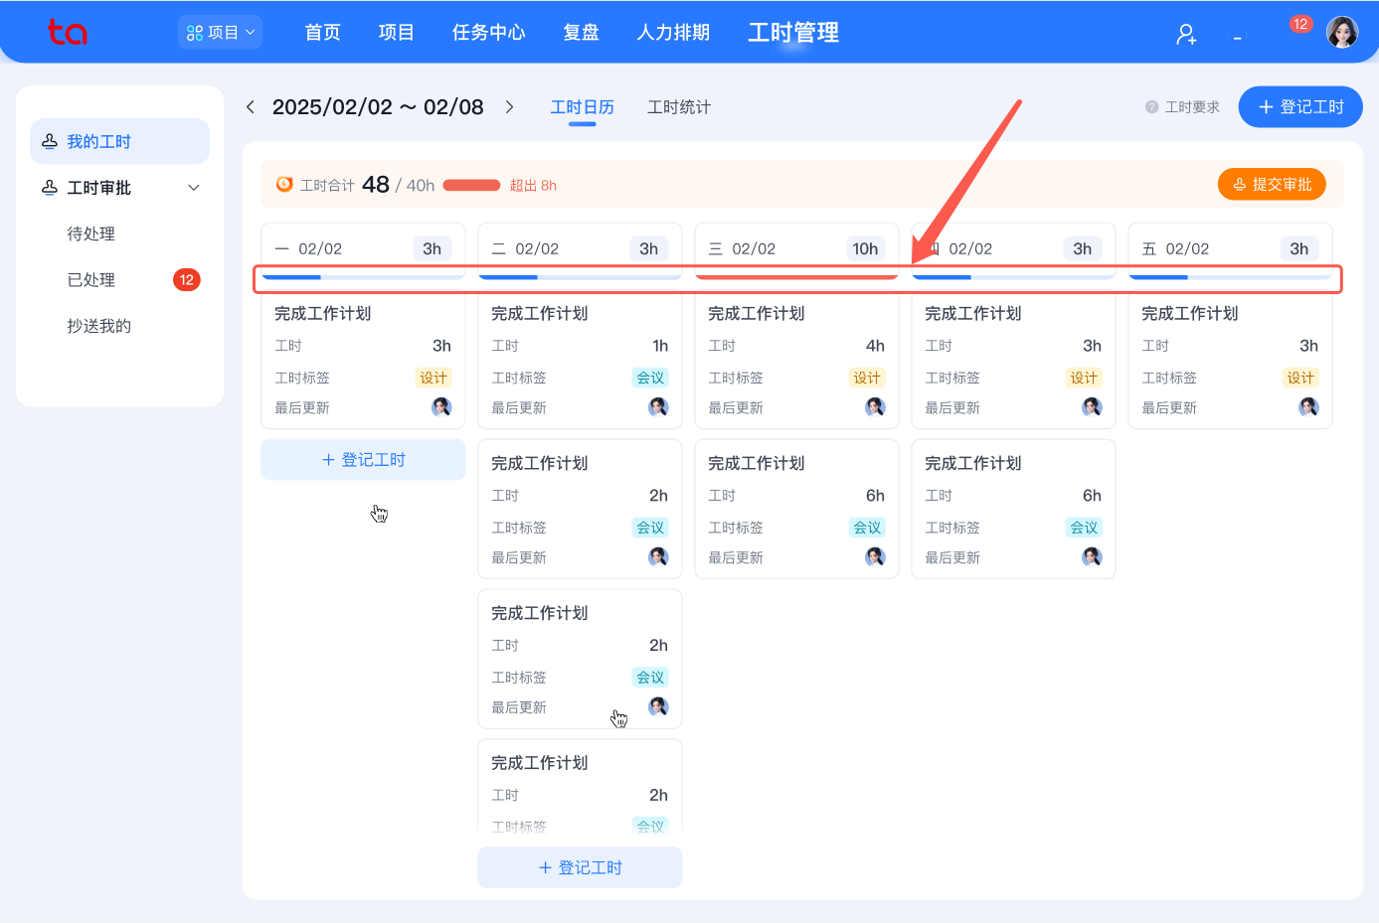Click 登记工时 under the Monday column
The width and height of the screenshot is (1379, 923).
363,460
